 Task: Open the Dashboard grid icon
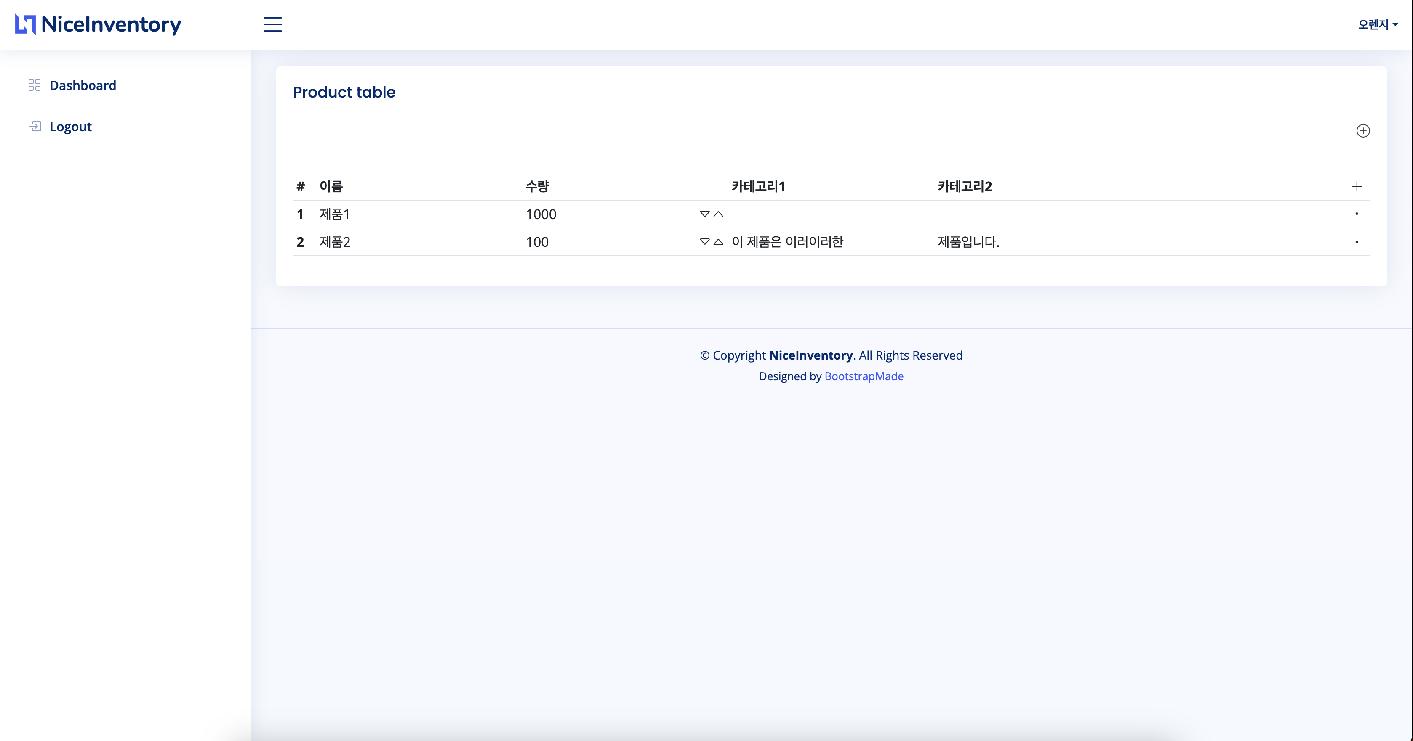point(35,85)
